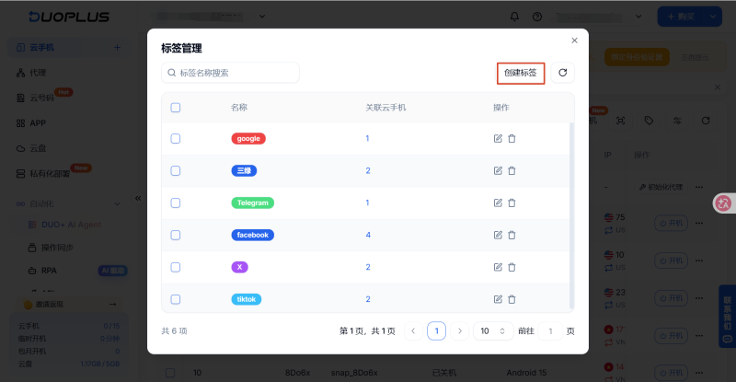The height and width of the screenshot is (382, 736).
Task: Open DUO+ AI Agent in the sidebar
Action: click(72, 225)
